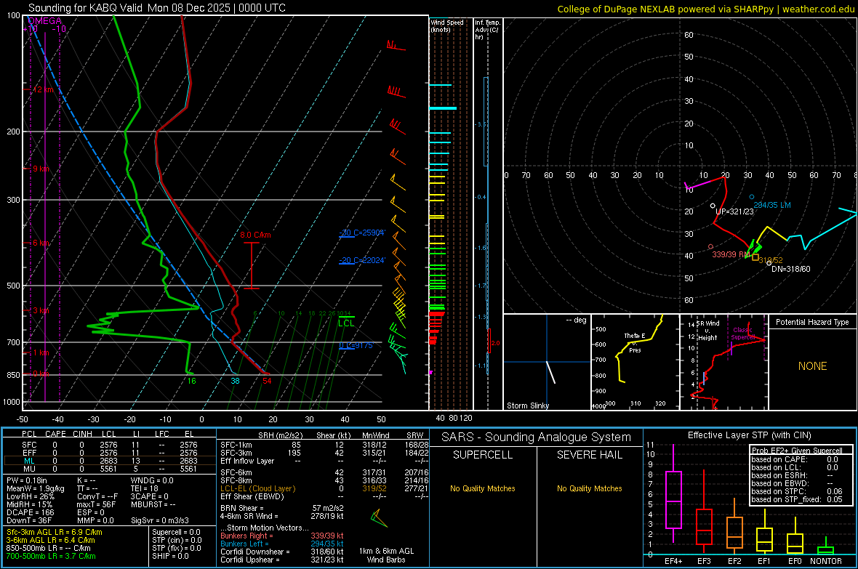858x569 pixels.
Task: Click the 0 C=9175' freezing level label
Action: [356, 345]
